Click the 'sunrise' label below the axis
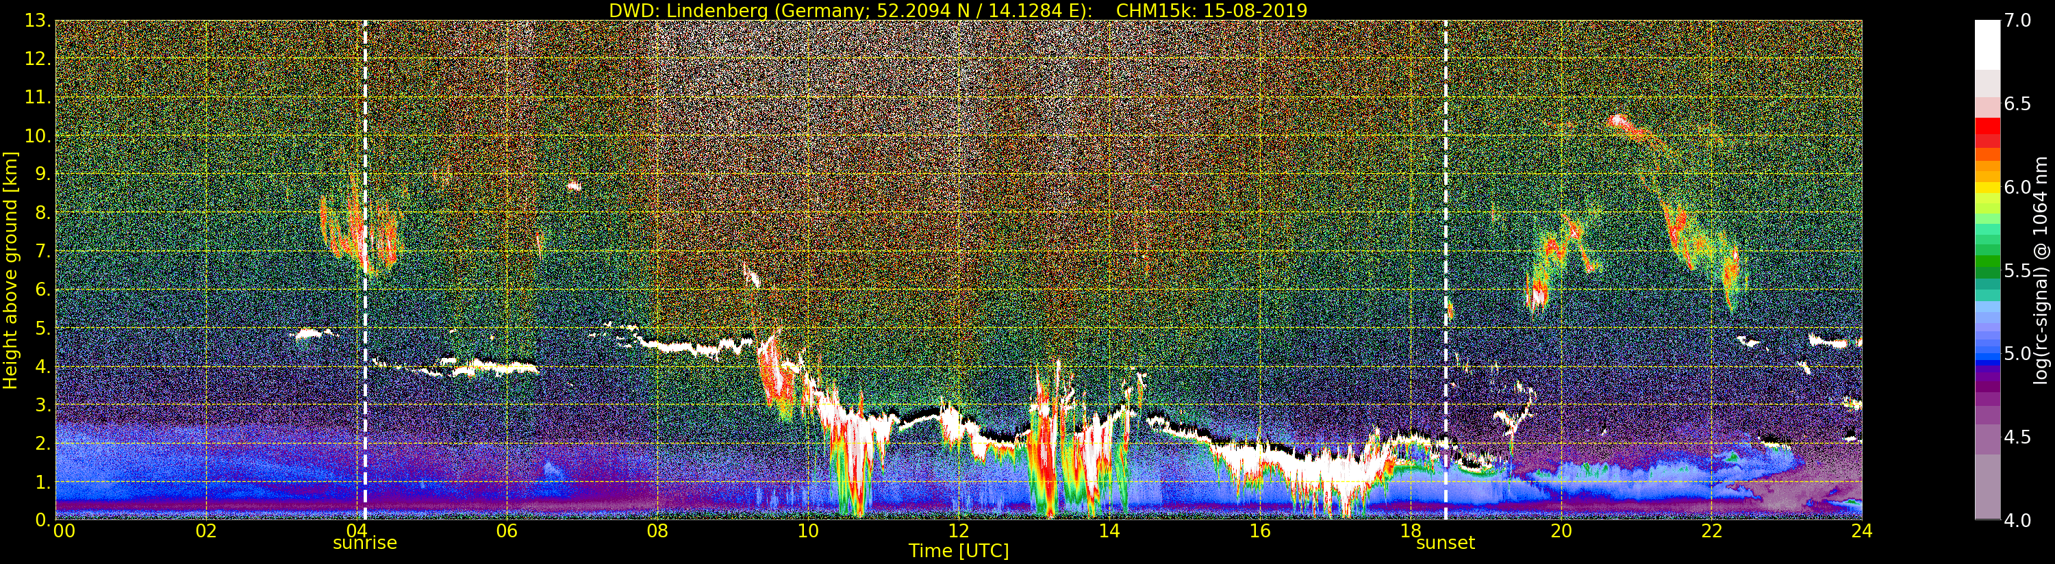Screen dimensions: 2055x564 tap(364, 543)
